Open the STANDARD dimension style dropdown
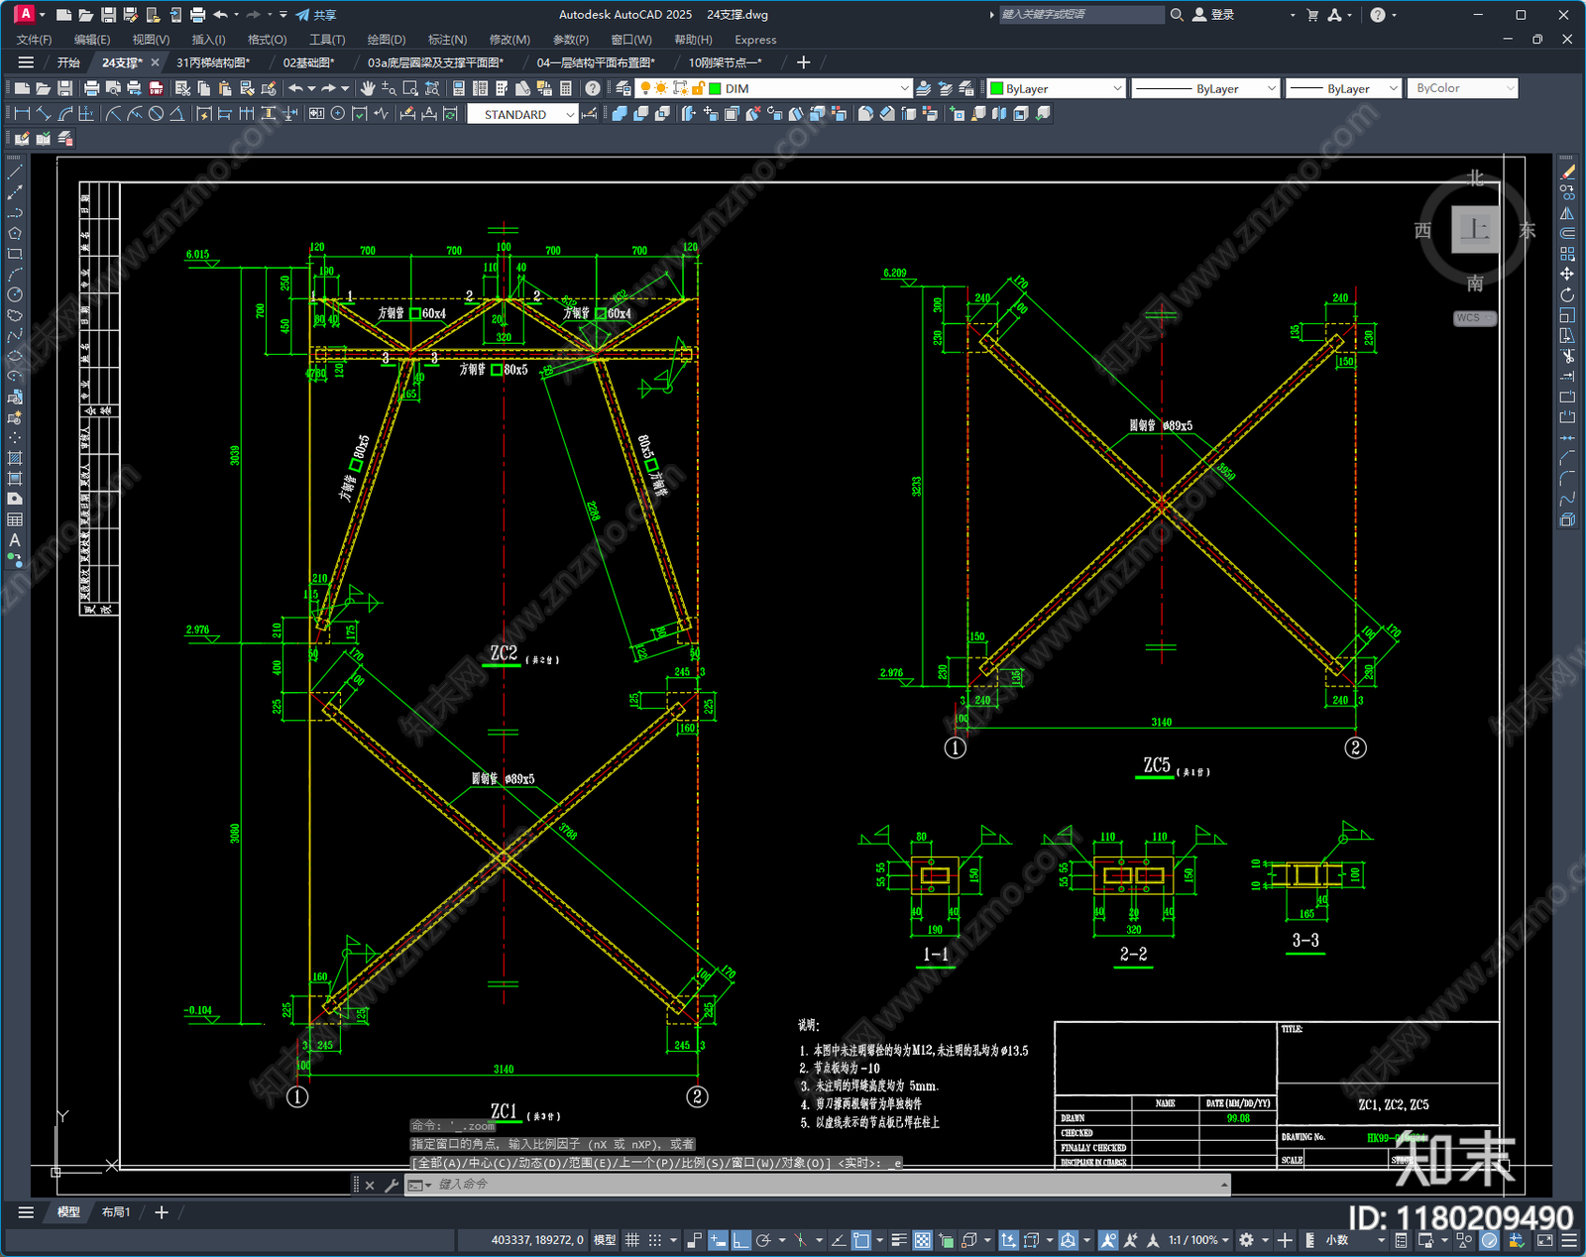1586x1257 pixels. point(570,114)
